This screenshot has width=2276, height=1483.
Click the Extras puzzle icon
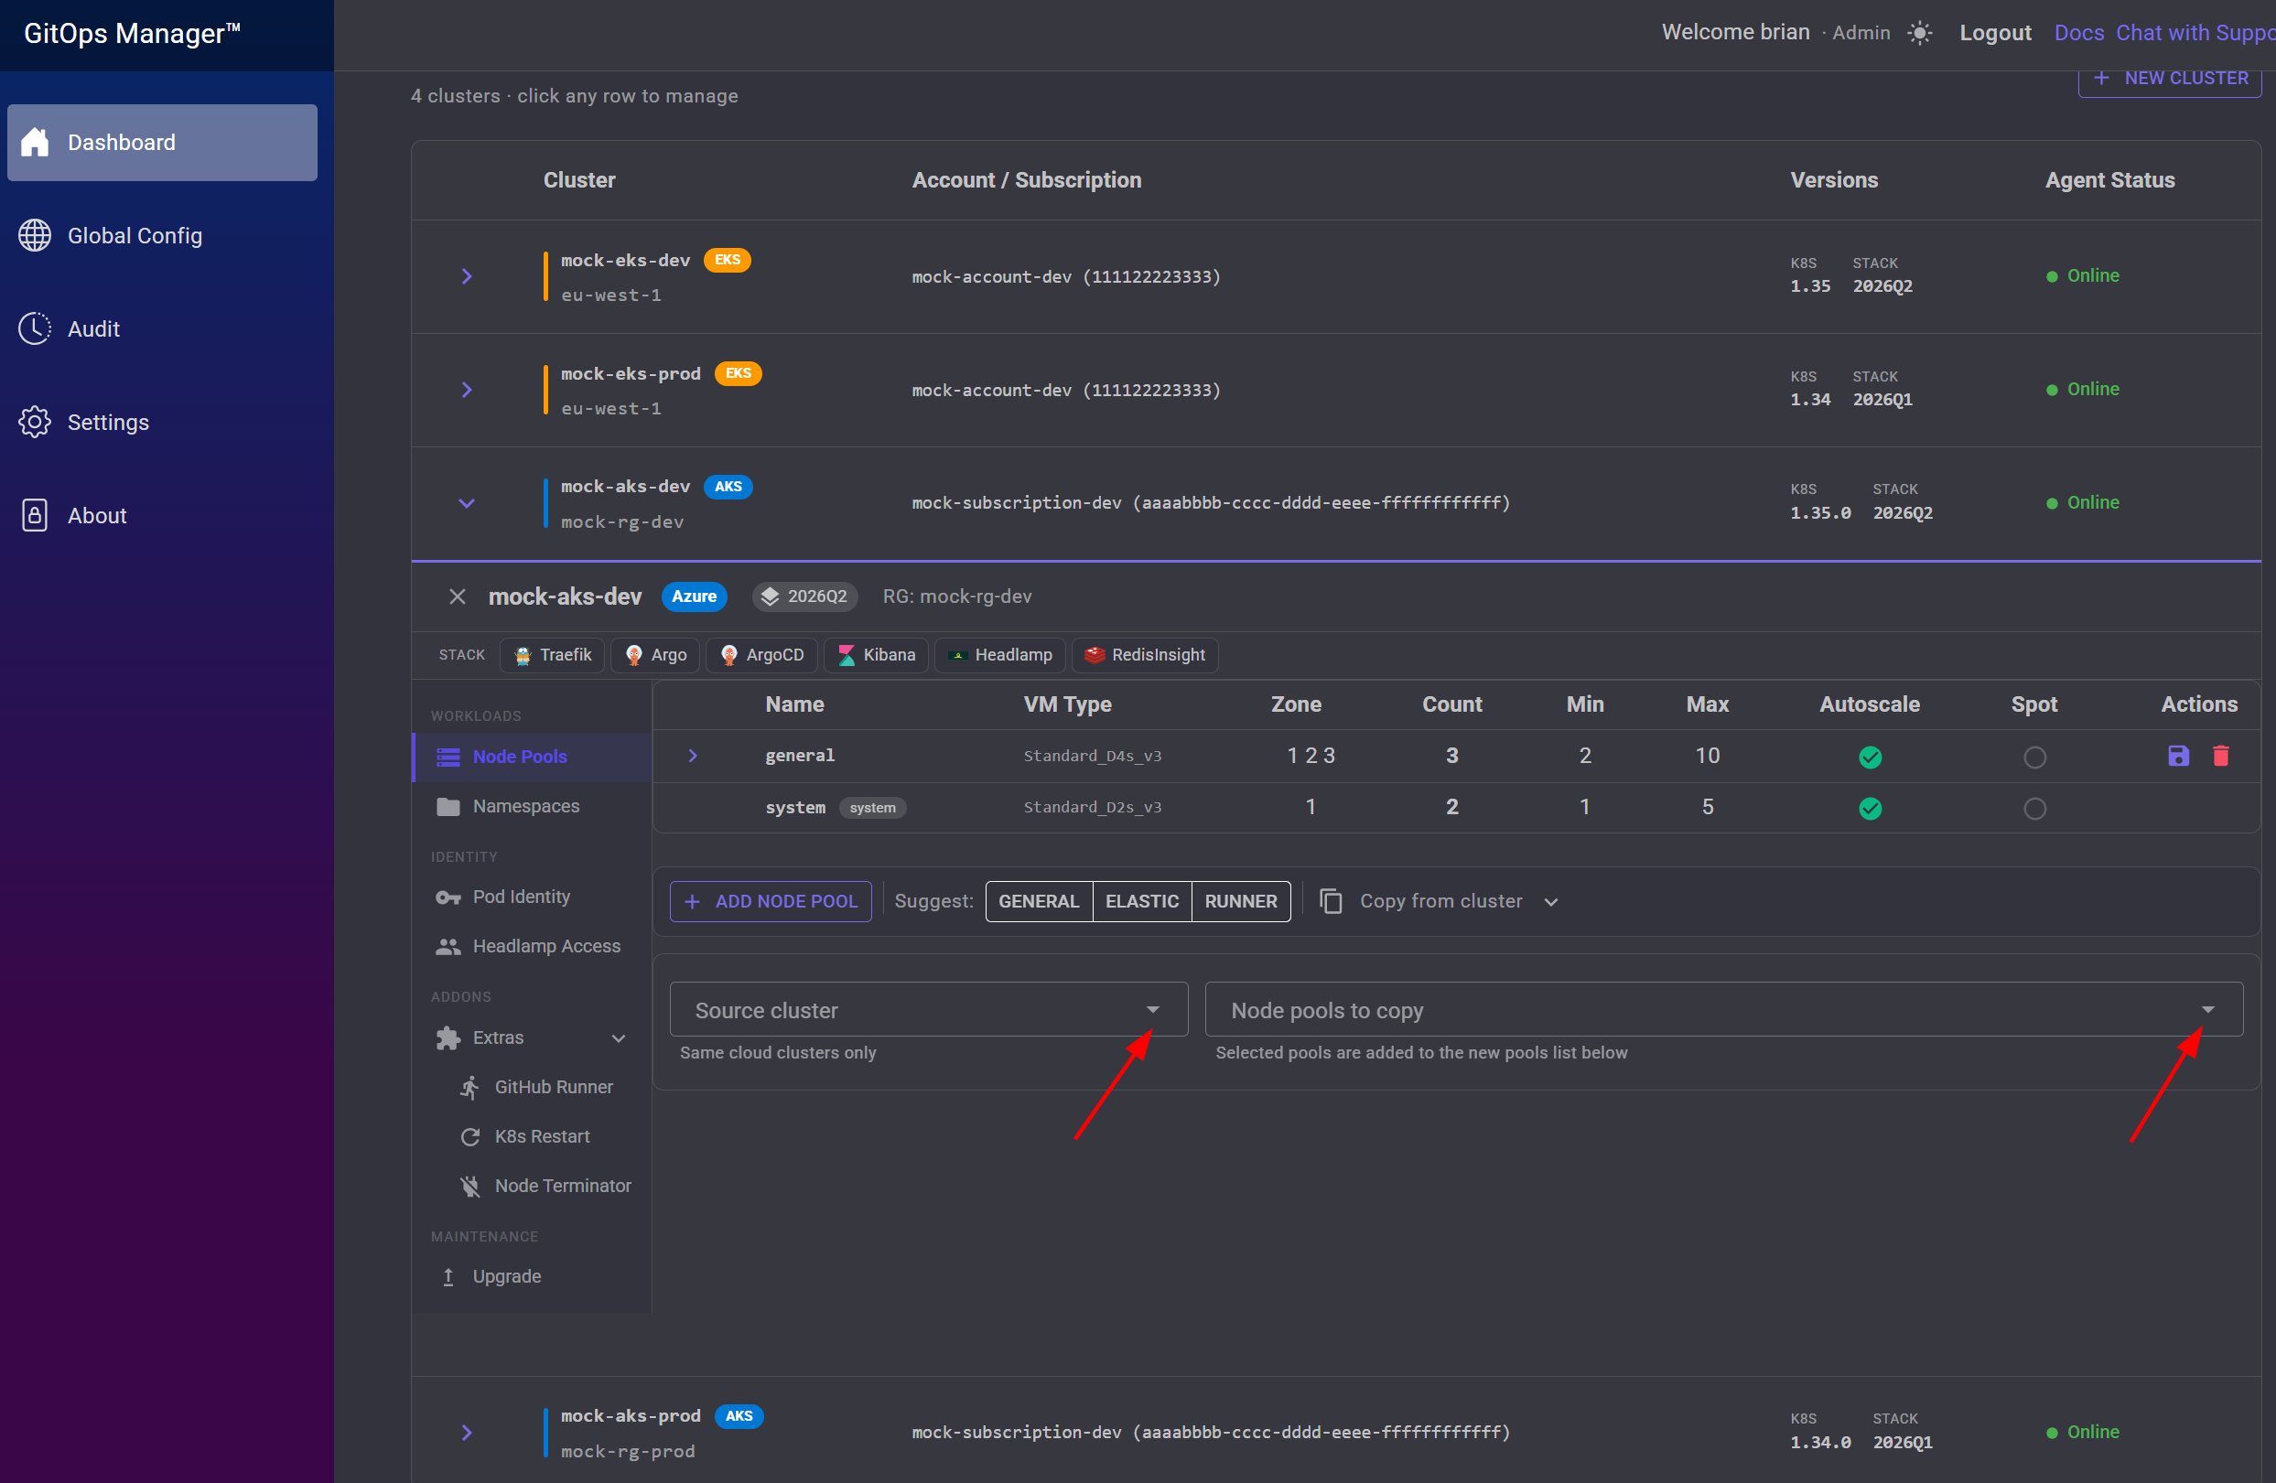(x=448, y=1038)
